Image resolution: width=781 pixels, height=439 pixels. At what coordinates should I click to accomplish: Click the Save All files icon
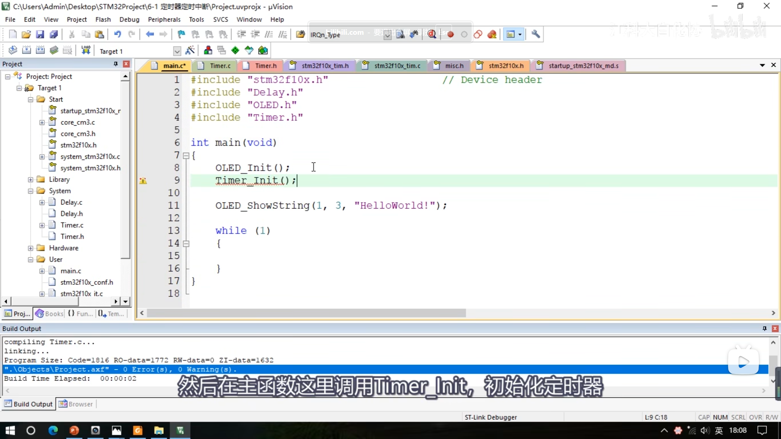(54, 34)
